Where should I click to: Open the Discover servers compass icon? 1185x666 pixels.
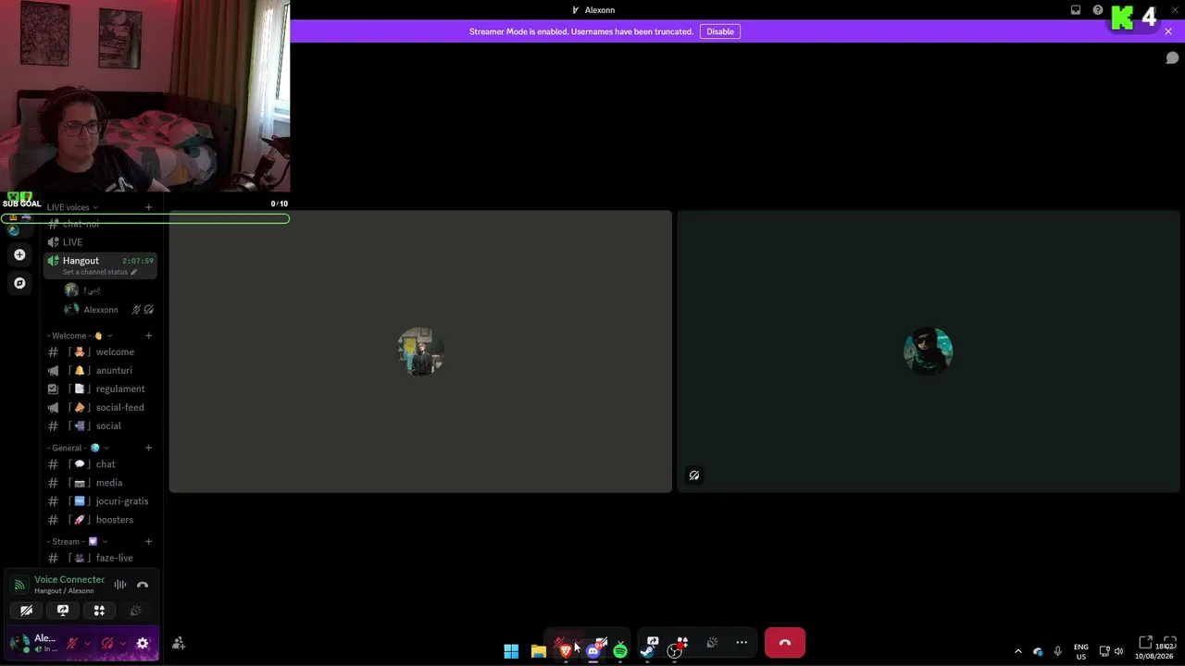tap(19, 283)
